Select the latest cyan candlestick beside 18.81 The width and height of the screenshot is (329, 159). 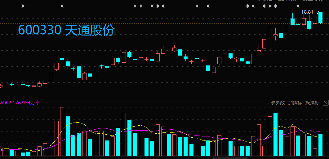click(320, 18)
